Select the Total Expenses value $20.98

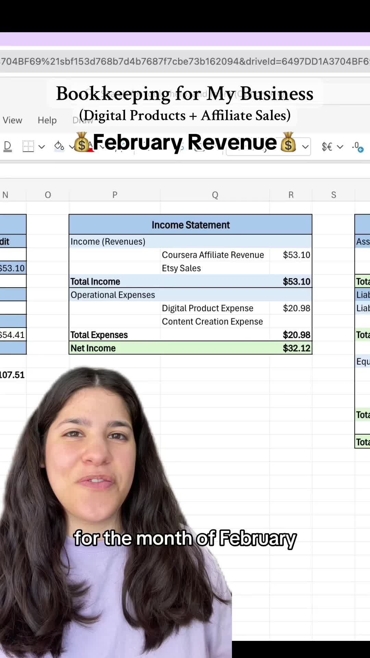(291, 335)
